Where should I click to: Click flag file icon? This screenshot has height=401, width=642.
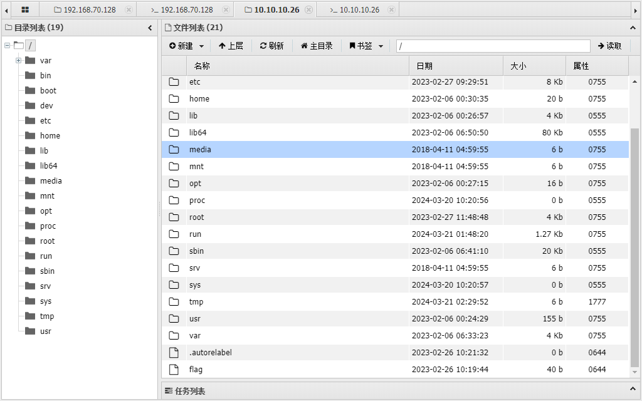[174, 370]
